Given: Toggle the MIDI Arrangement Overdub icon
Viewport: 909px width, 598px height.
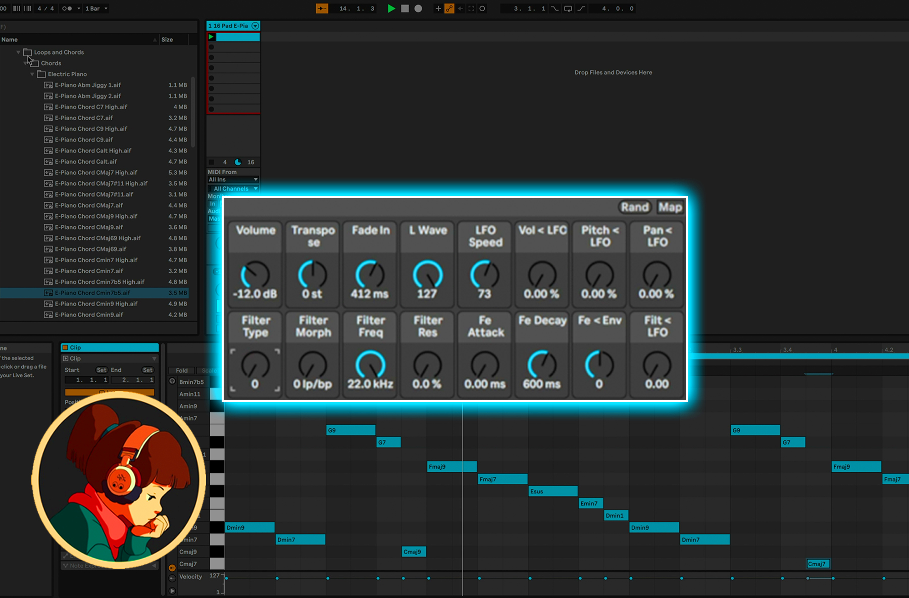Looking at the screenshot, I should pos(449,9).
